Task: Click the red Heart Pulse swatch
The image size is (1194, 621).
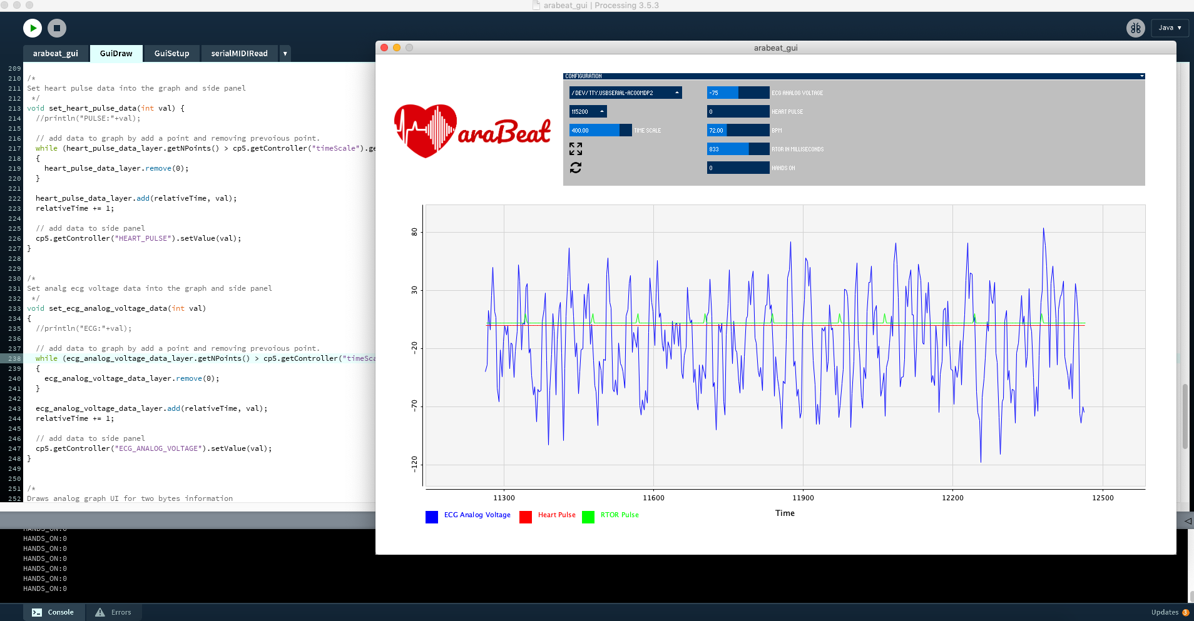Action: pyautogui.click(x=526, y=517)
